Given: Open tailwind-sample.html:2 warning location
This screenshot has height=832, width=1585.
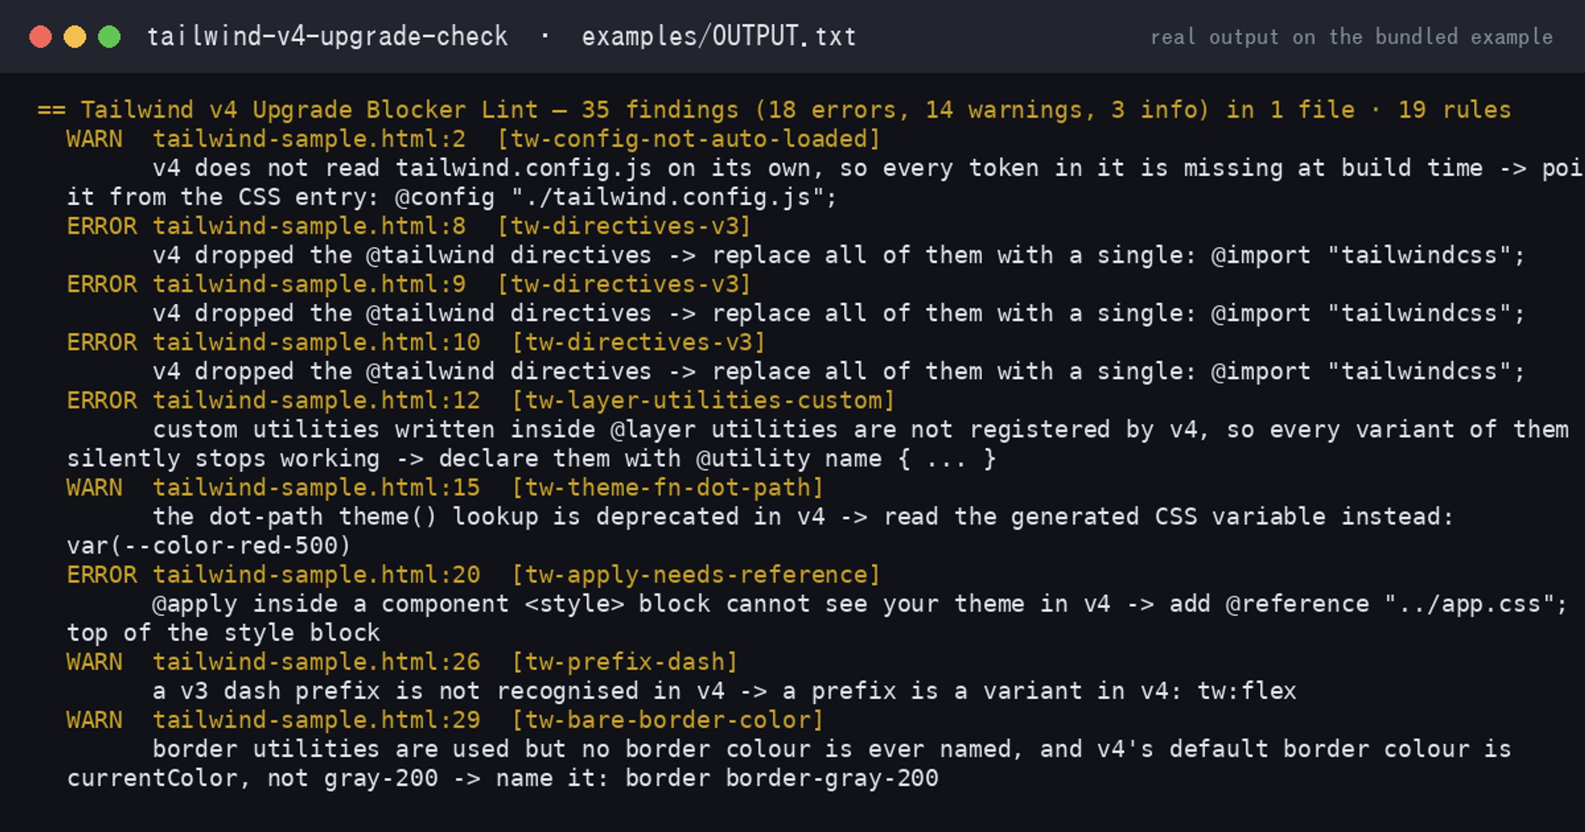Looking at the screenshot, I should tap(309, 139).
